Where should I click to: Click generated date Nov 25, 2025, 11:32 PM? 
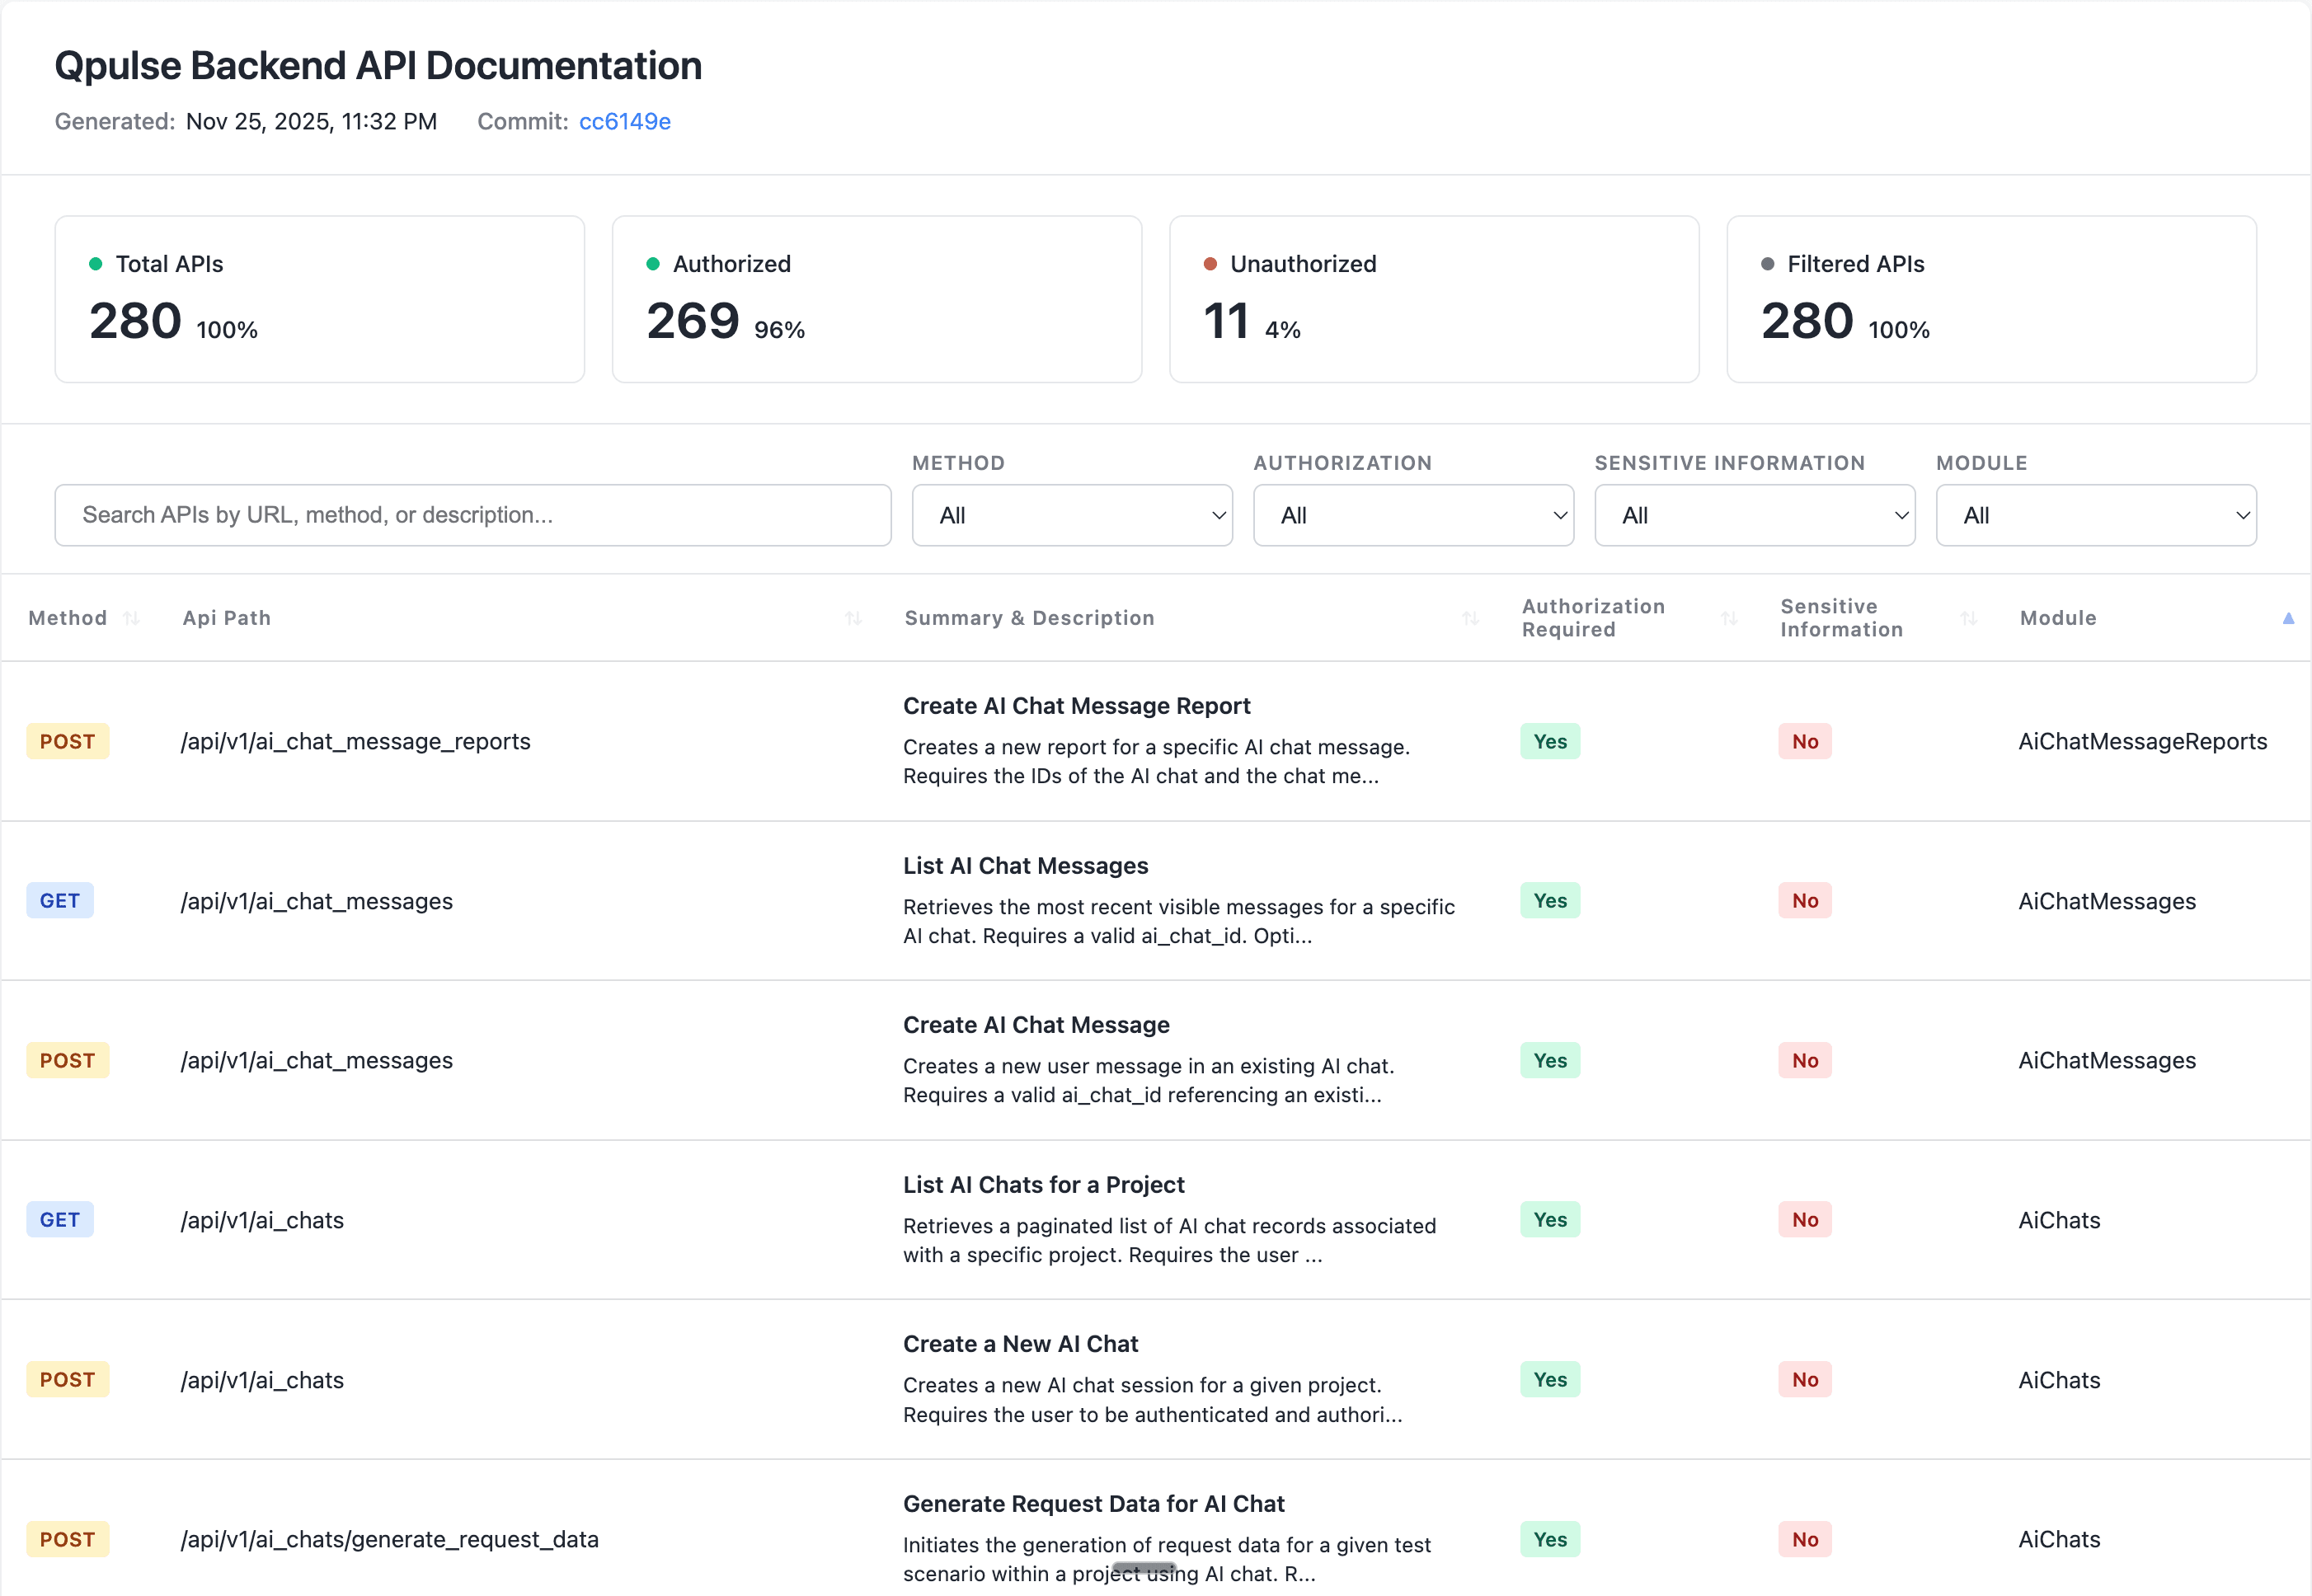(x=311, y=121)
